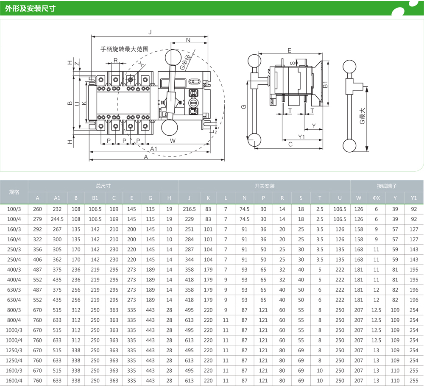This screenshot has width=424, height=390.
Task: Select the 总尺寸 table header group
Action: click(103, 186)
